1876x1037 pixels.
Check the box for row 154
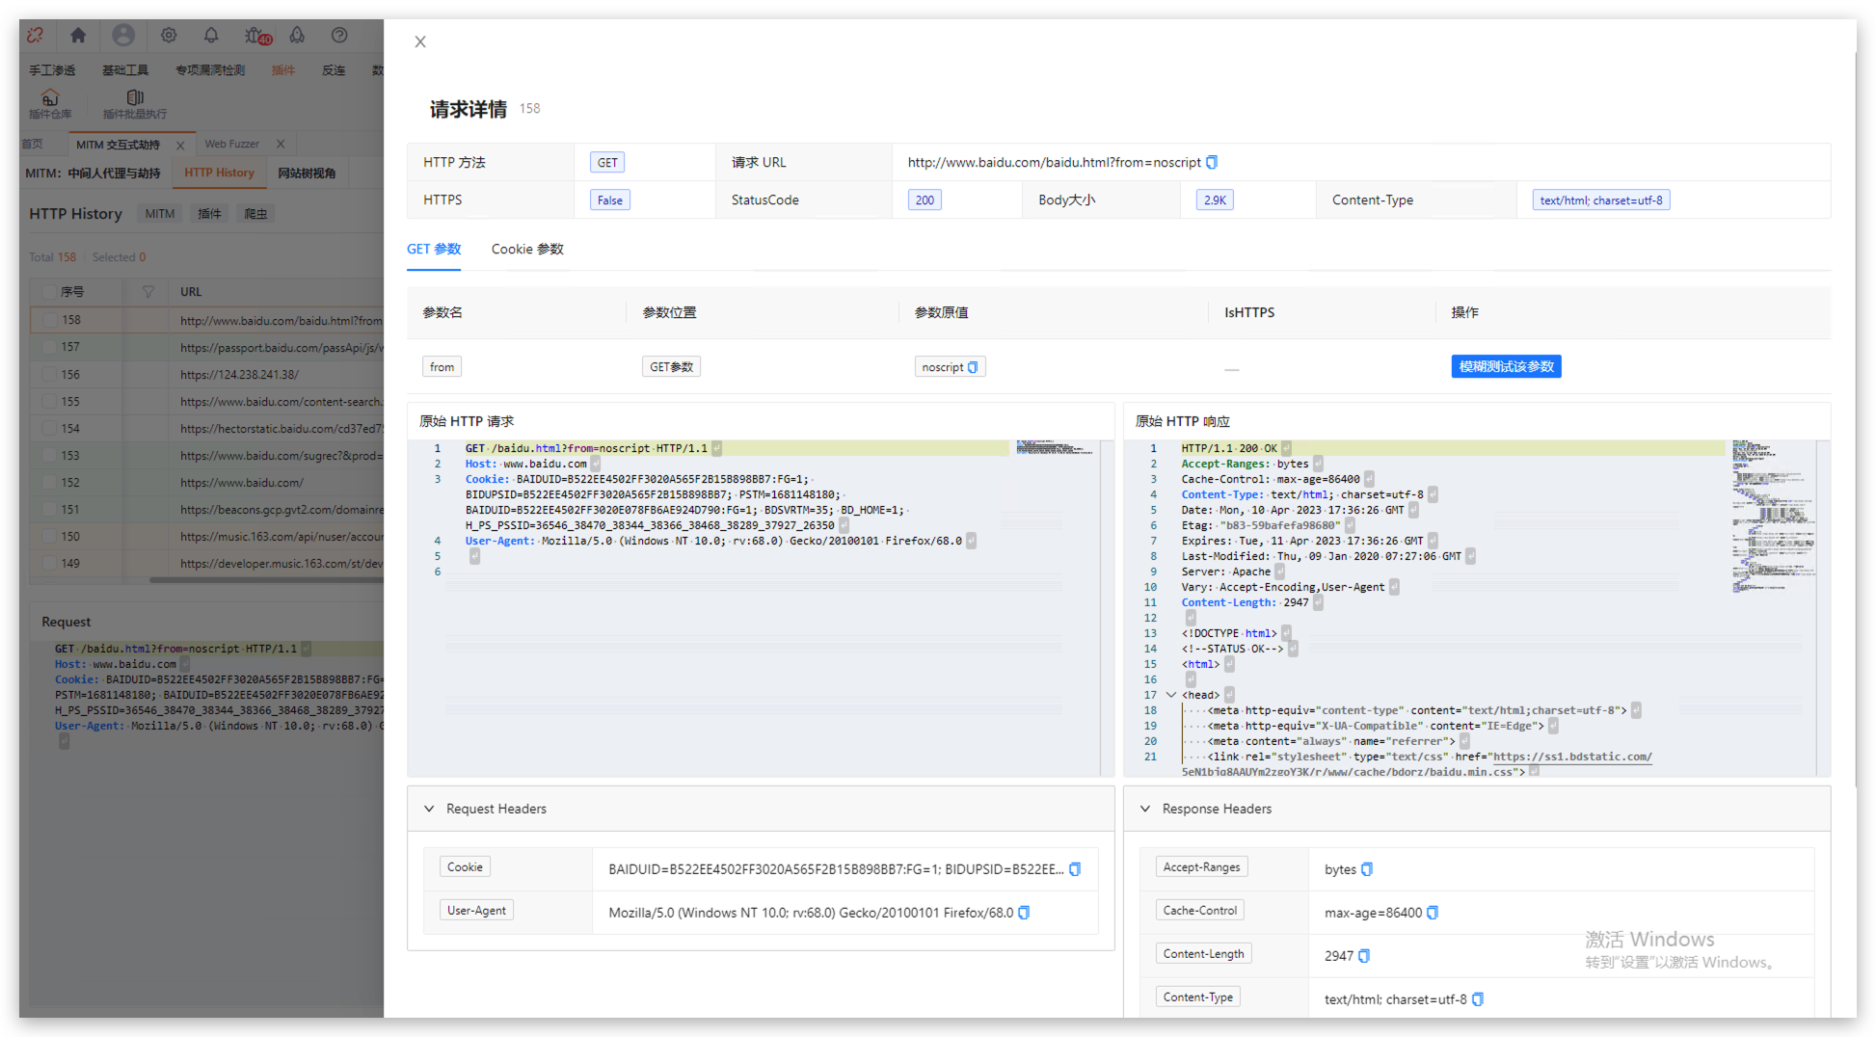50,429
